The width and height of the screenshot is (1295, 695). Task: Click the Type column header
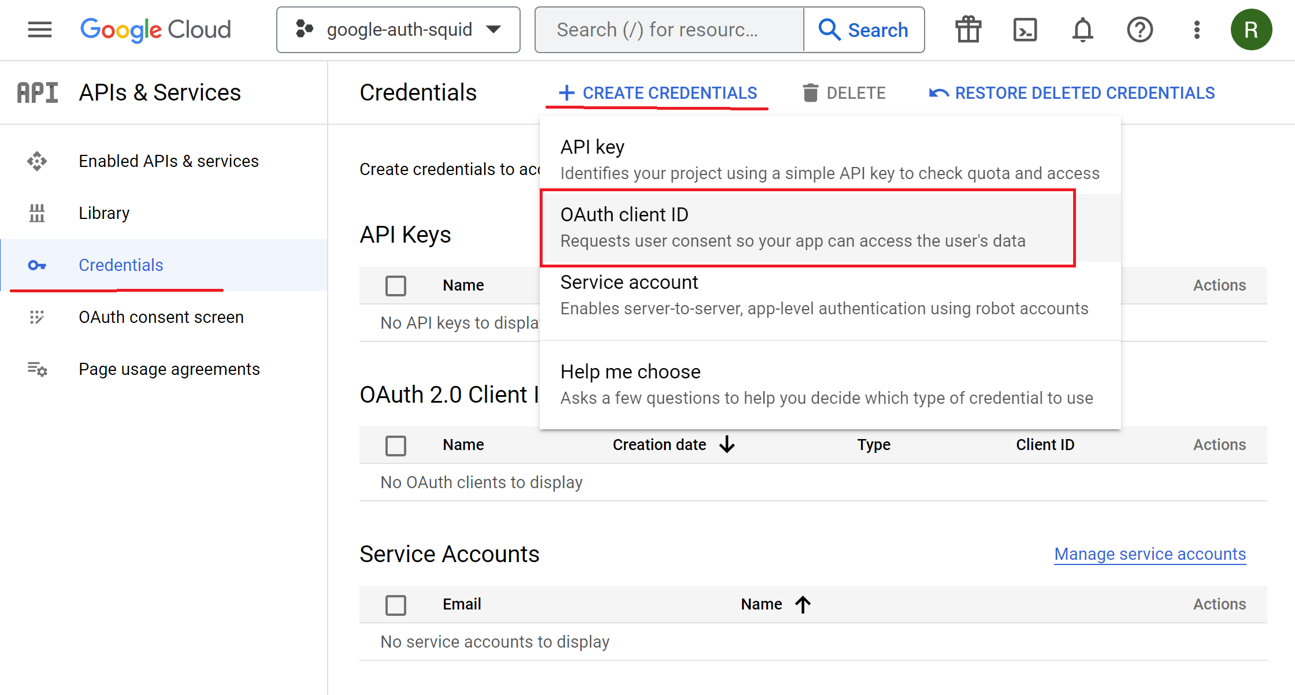click(x=874, y=445)
